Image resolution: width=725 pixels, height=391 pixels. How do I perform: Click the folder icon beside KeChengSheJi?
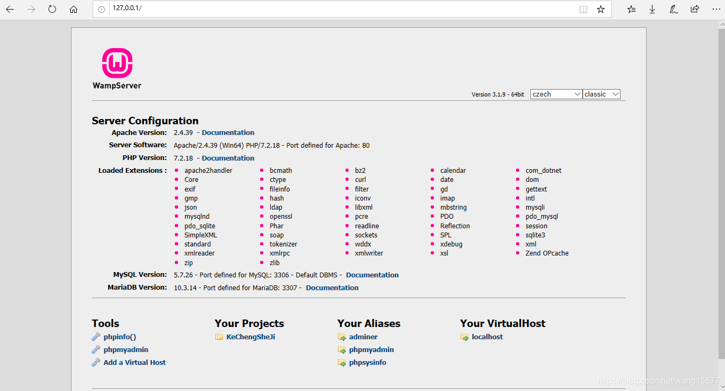click(219, 337)
